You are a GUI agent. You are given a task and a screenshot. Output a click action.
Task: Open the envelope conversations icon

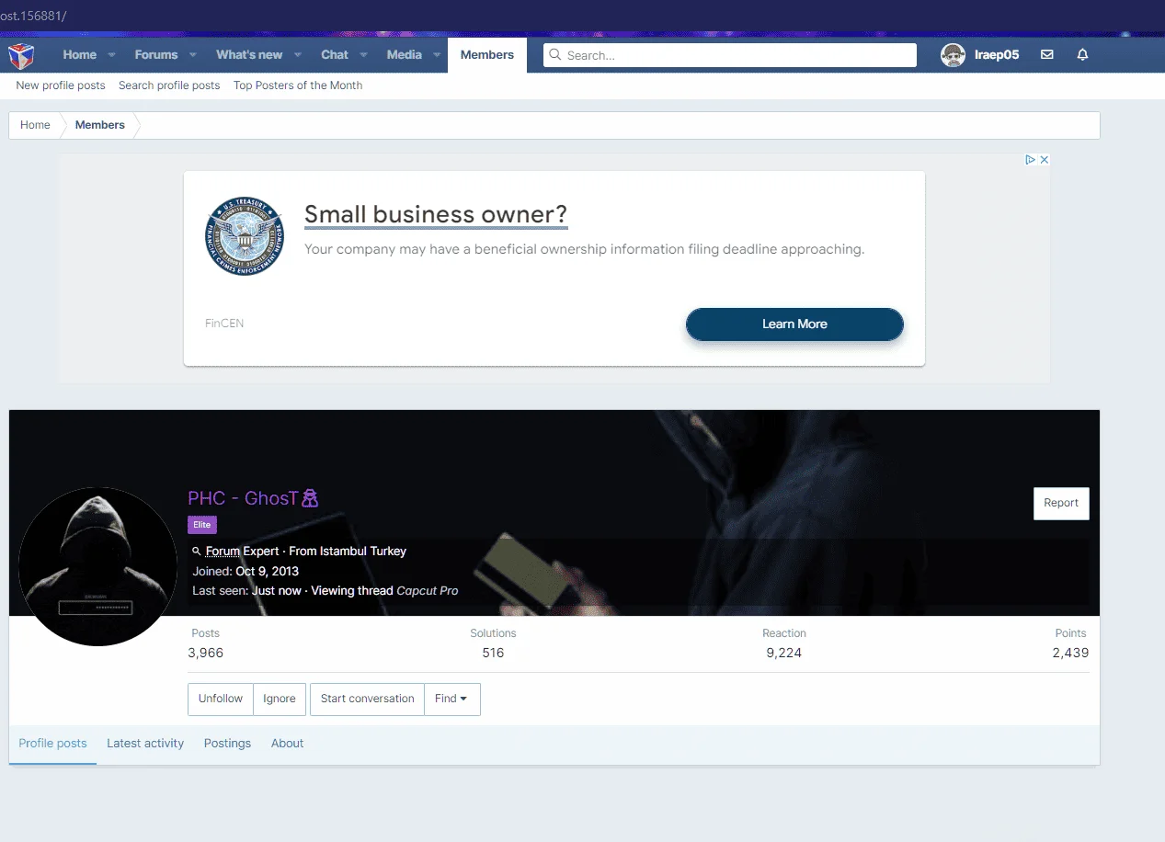point(1046,55)
